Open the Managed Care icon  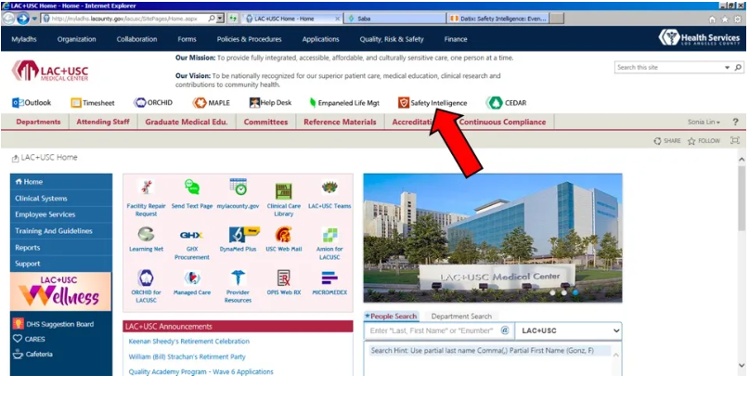(192, 278)
